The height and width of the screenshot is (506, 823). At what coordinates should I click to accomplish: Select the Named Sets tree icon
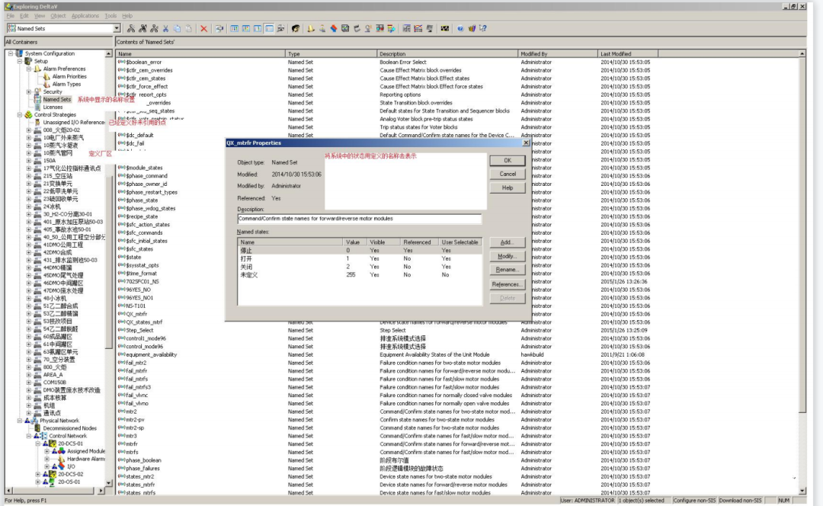click(37, 99)
